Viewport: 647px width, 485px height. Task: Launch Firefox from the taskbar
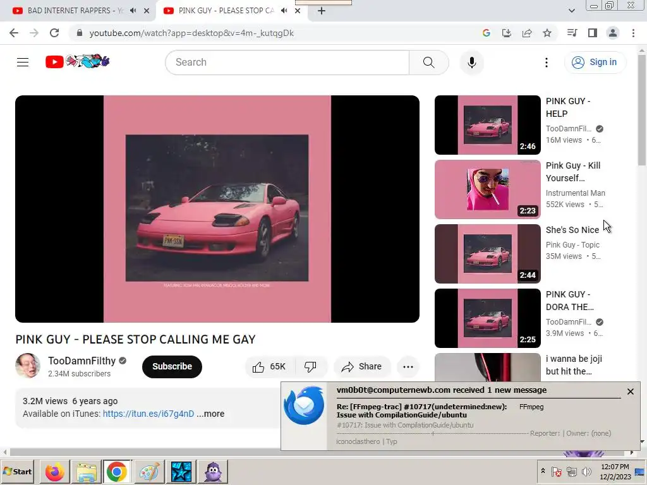[x=54, y=472]
